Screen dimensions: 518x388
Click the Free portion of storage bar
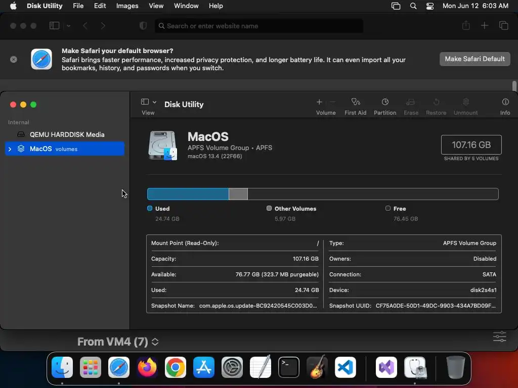coord(373,194)
